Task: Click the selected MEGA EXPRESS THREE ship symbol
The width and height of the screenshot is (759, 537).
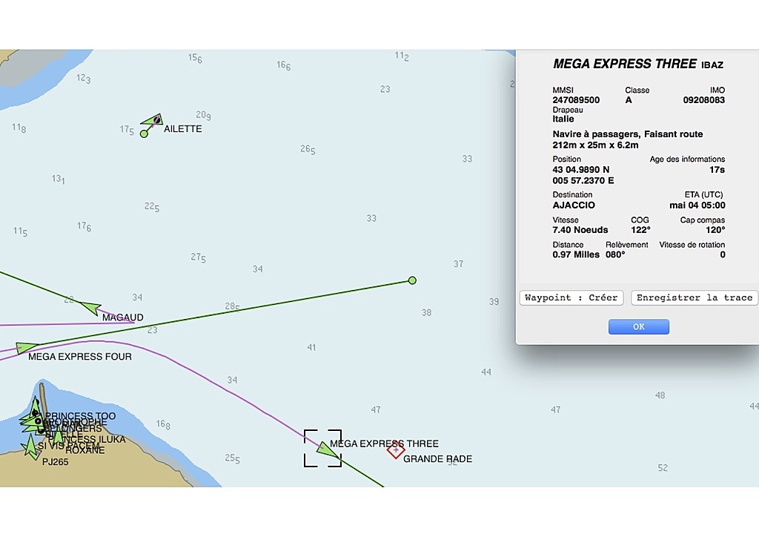Action: pyautogui.click(x=328, y=449)
